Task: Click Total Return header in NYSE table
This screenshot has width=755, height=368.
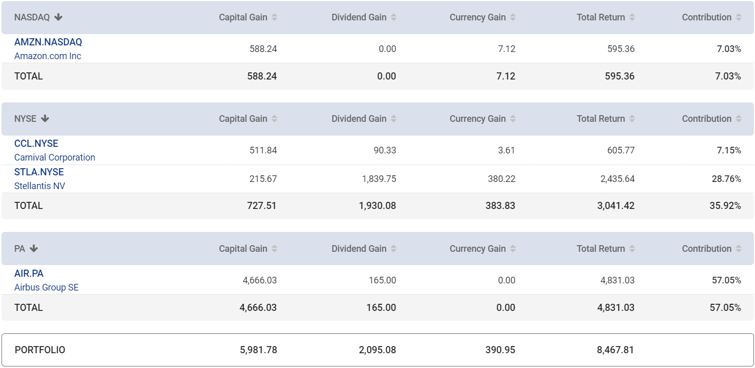Action: 601,119
